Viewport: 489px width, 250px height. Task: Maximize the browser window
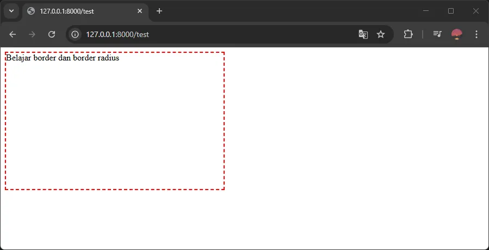(451, 11)
